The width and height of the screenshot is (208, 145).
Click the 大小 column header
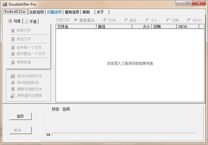pos(142,26)
